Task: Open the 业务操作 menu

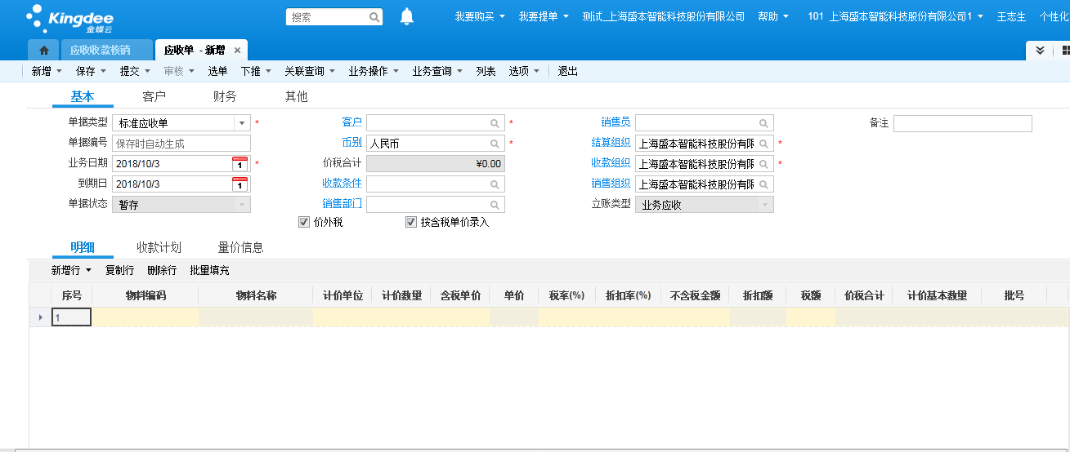Action: point(373,72)
